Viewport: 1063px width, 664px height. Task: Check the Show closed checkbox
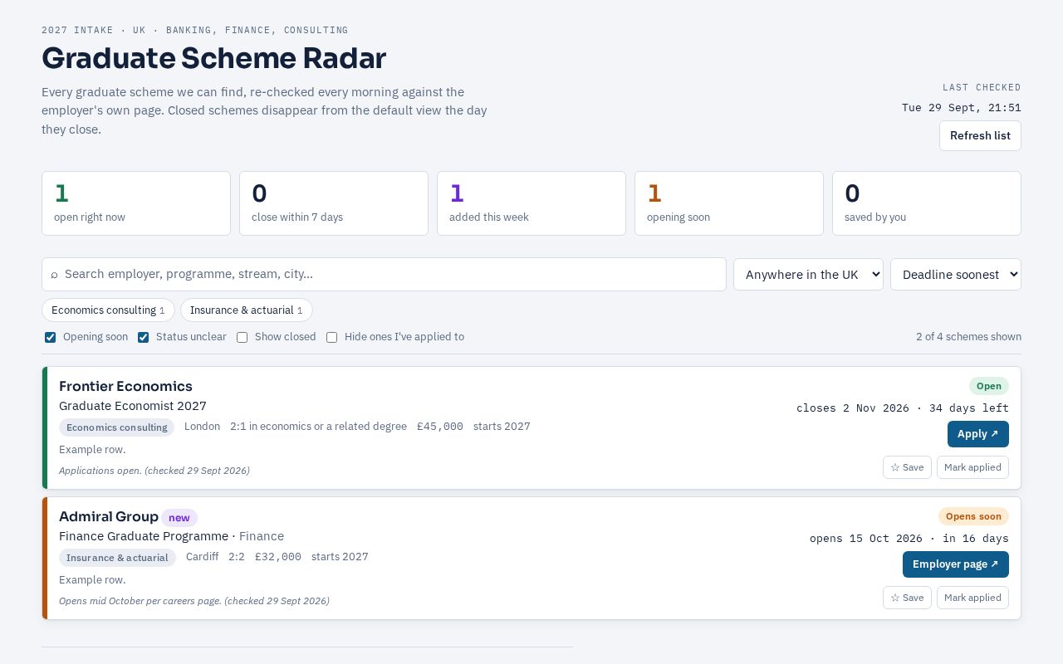(242, 337)
